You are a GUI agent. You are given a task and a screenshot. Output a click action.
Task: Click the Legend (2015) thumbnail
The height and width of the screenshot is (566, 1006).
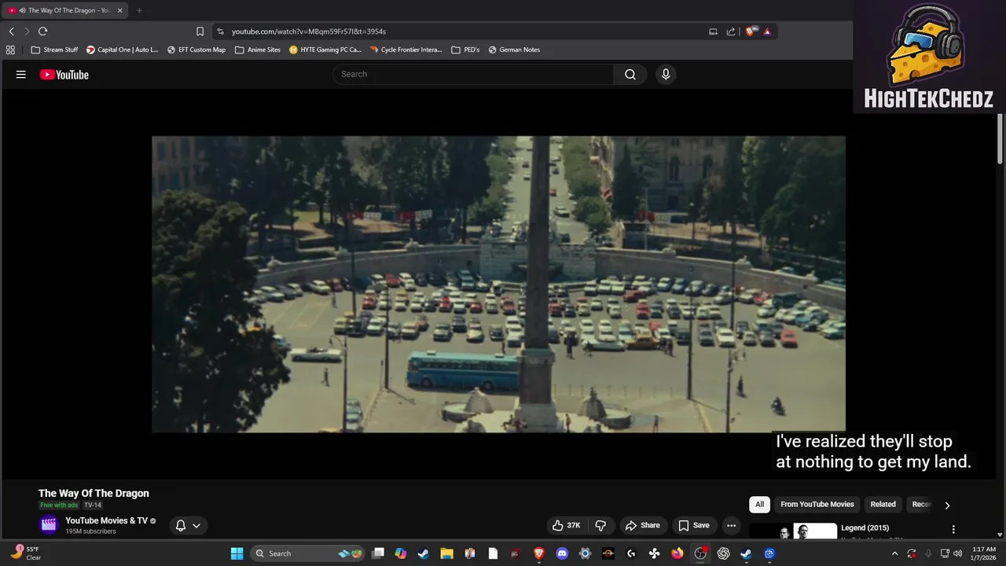793,531
